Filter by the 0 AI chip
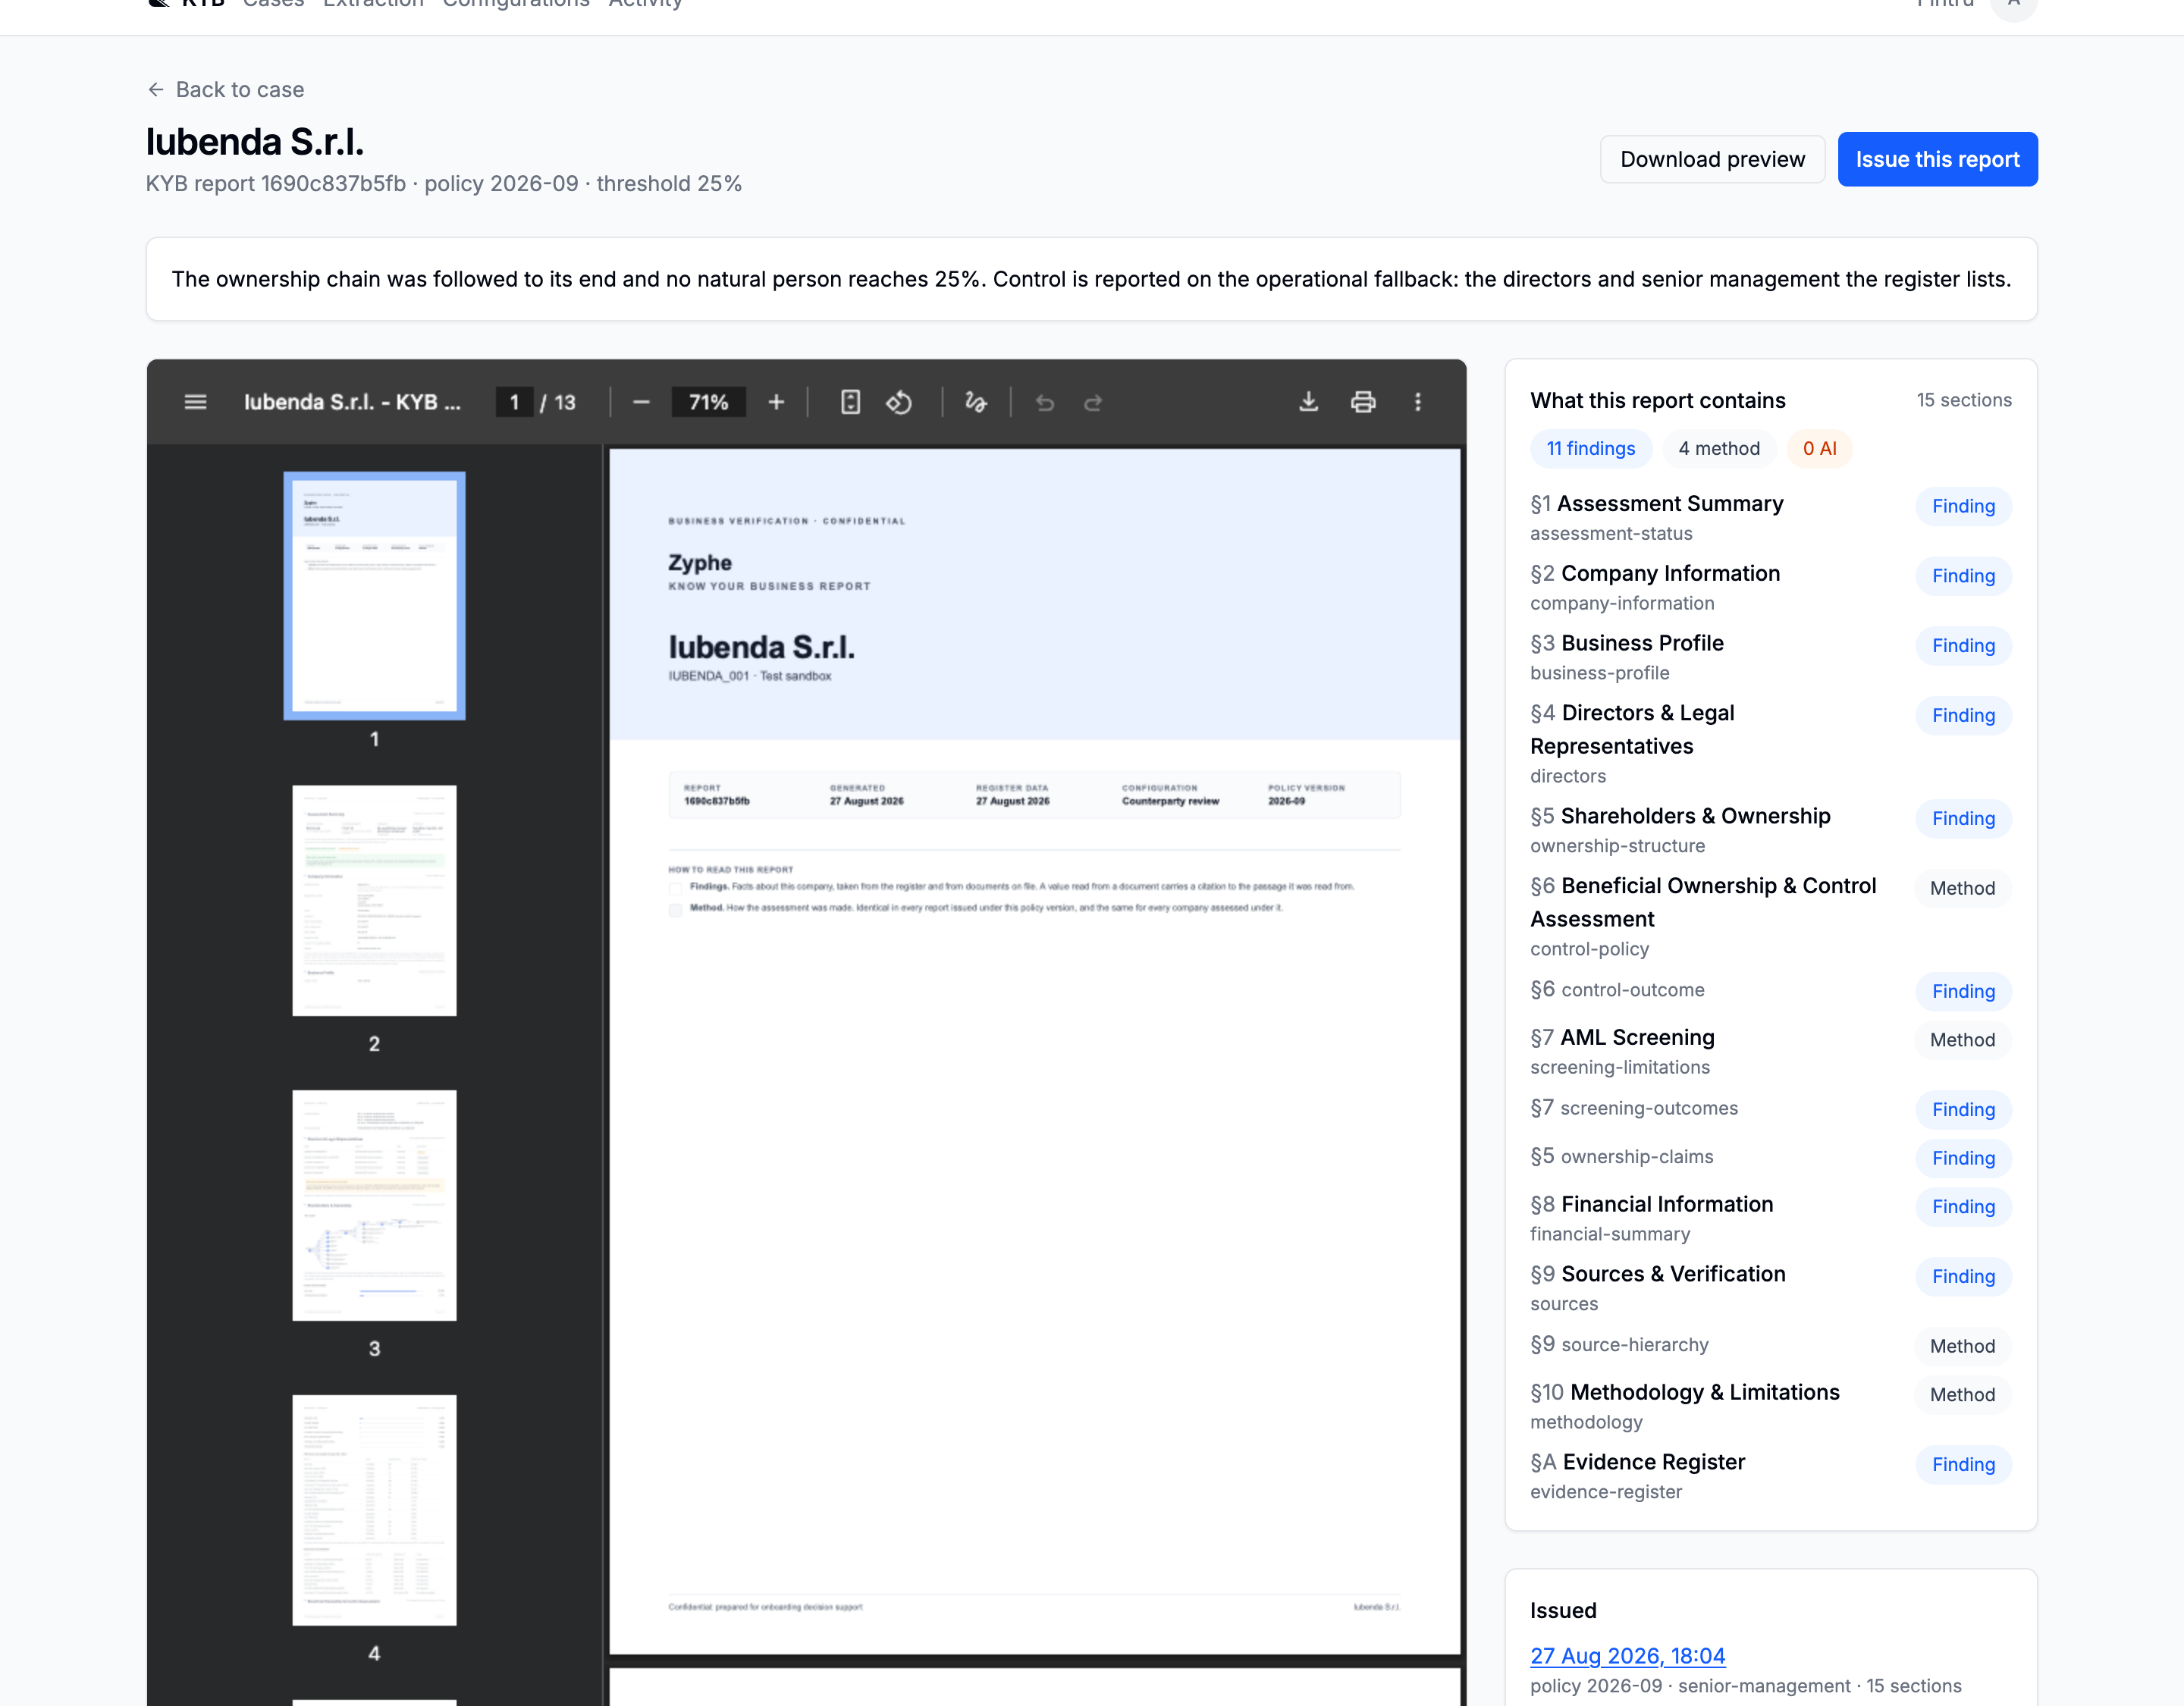Screen dimensions: 2184x1706 point(1820,448)
